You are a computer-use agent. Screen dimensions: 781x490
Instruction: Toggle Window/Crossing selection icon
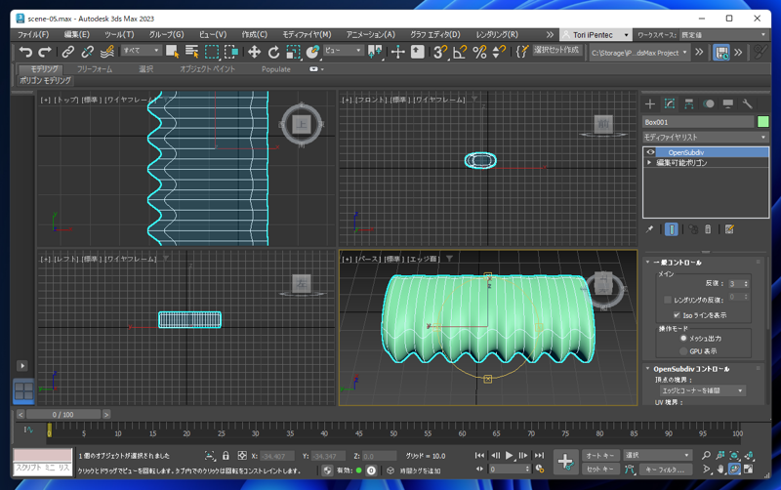[x=231, y=52]
